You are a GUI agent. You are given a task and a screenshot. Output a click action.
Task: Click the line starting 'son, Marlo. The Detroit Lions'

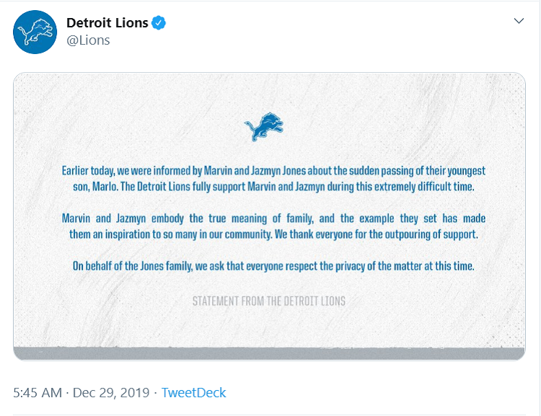273,187
